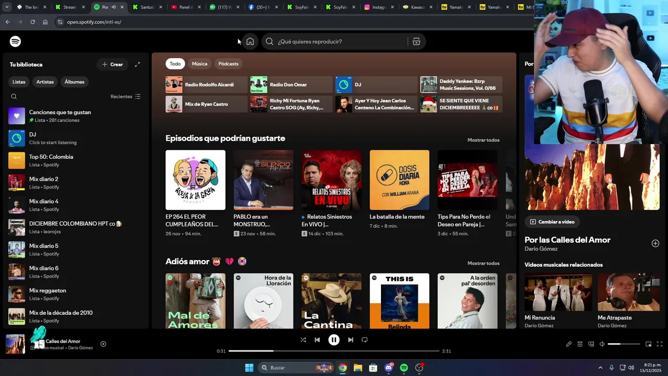Show hidden system tray icons
This screenshot has height=376, width=668.
600,368
